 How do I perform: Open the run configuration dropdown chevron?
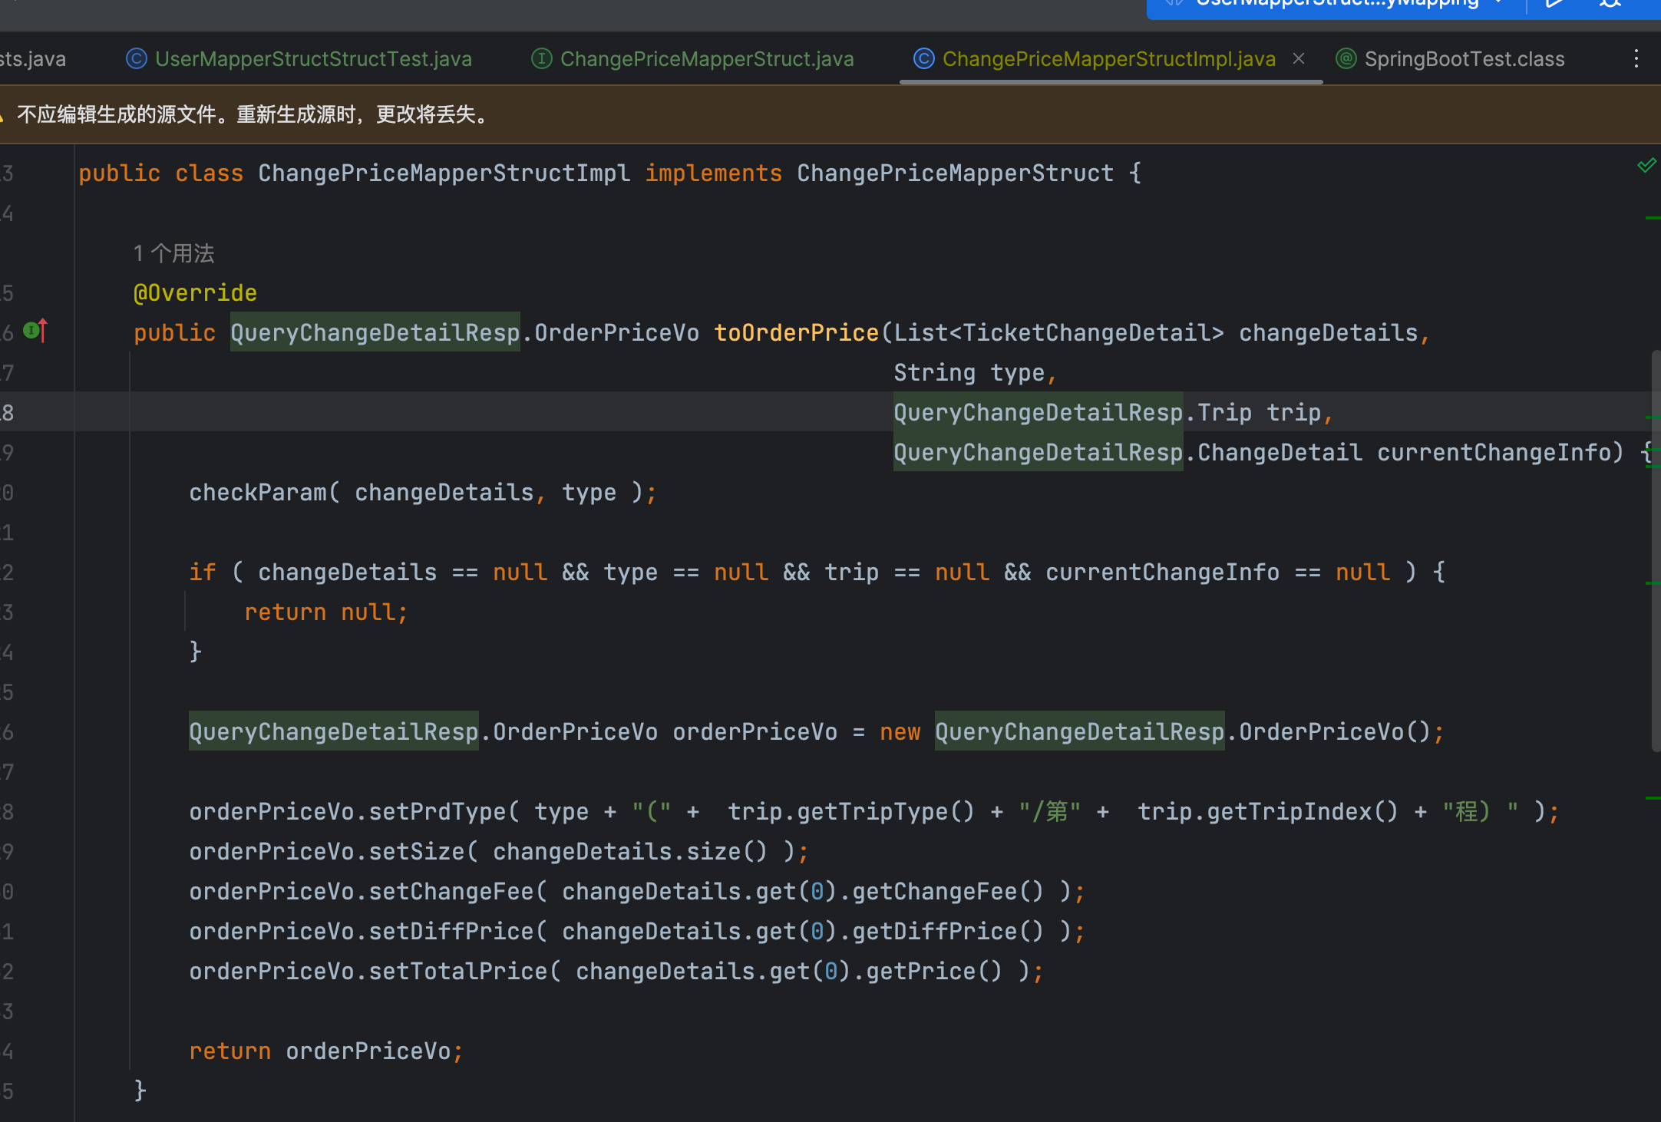tap(1498, 4)
